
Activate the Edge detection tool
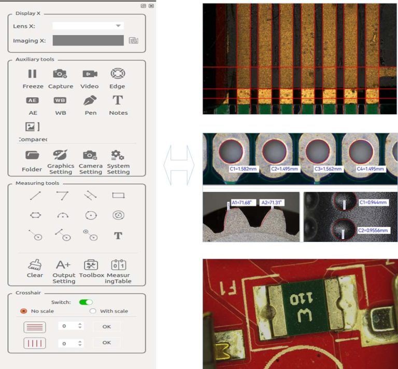coord(118,74)
